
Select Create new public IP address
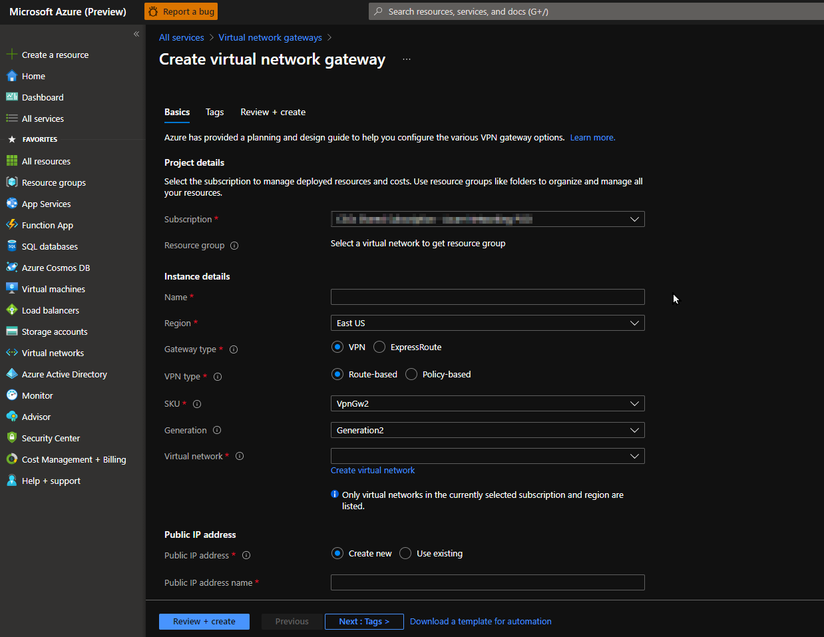(337, 553)
